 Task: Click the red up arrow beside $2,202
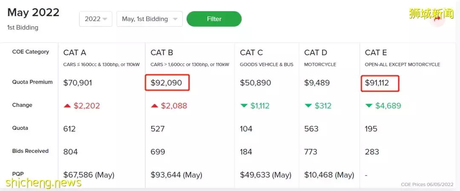point(67,106)
